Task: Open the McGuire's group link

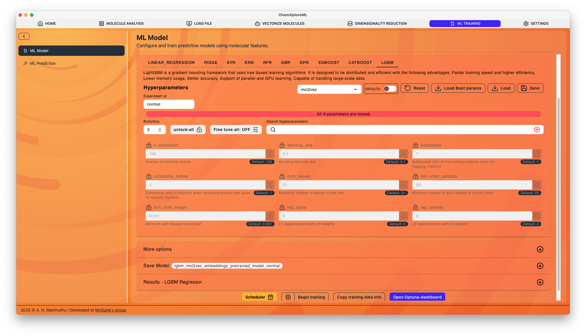Action: [110, 310]
